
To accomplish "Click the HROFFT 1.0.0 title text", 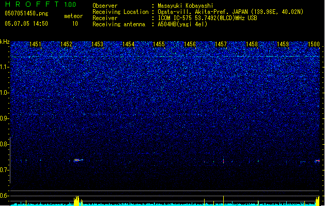I will [x=41, y=4].
